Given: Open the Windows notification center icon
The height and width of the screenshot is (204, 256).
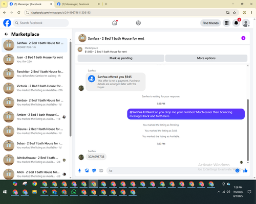Looking at the screenshot, I should point(249,192).
